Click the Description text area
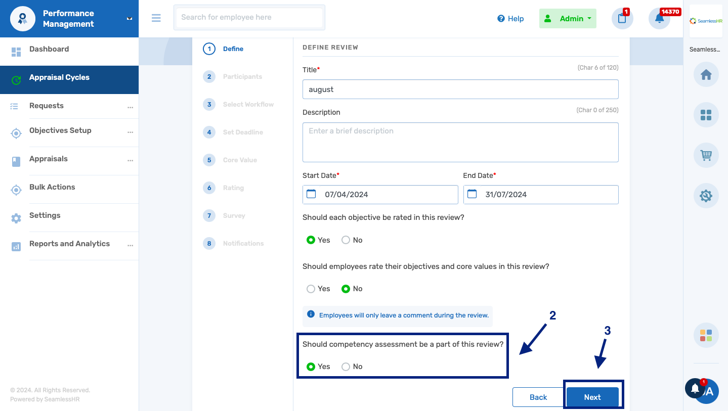Screen dimensions: 728x411 (460, 142)
